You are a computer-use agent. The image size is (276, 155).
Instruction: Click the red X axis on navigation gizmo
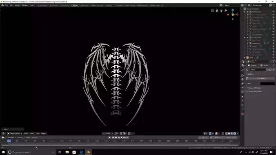click(x=237, y=14)
